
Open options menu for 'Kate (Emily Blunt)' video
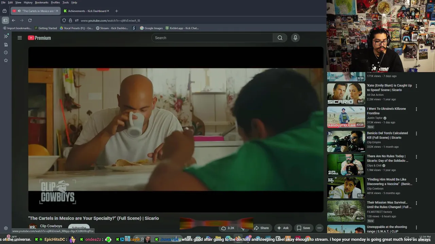click(416, 86)
